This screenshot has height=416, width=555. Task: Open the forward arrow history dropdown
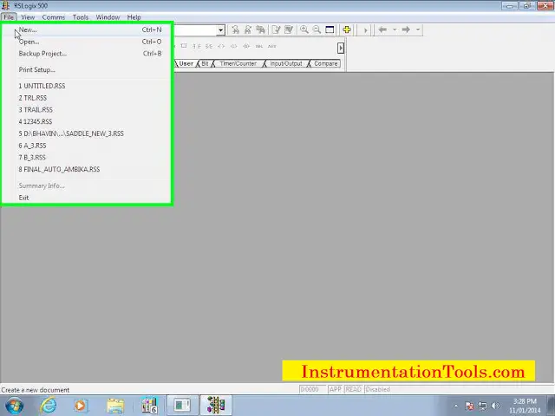click(x=418, y=29)
